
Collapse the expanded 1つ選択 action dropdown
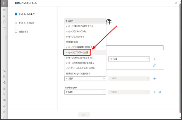pos(85,78)
